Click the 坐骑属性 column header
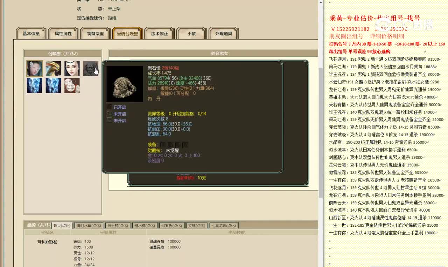The image size is (448, 267). pyautogui.click(x=108, y=232)
